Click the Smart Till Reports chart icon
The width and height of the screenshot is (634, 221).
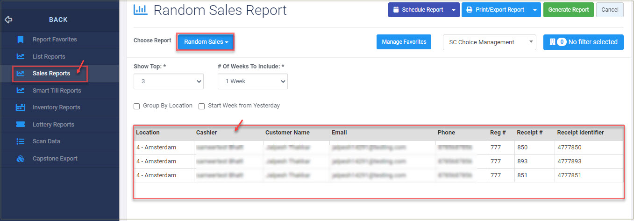pyautogui.click(x=20, y=91)
